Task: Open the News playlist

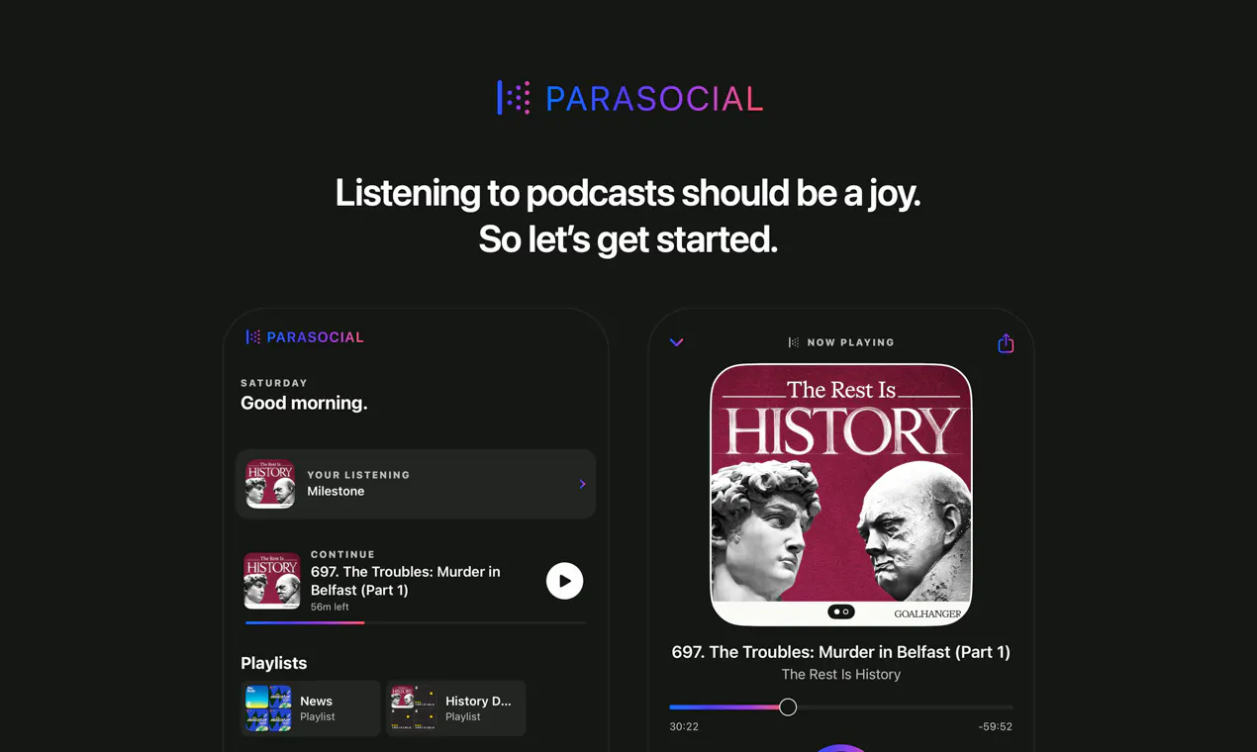Action: pos(311,708)
